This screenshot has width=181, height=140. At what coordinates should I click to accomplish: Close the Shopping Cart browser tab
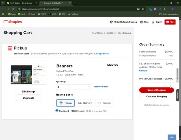70,3
